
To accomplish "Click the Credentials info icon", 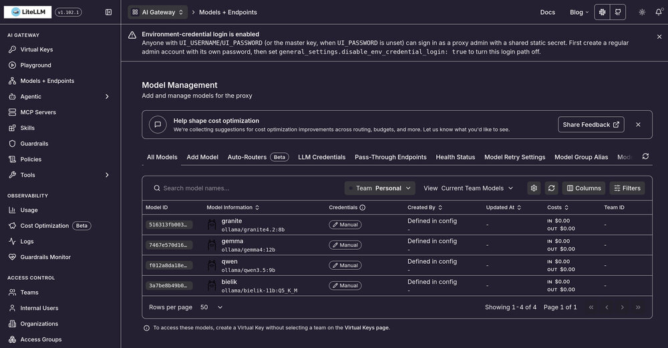I will [x=363, y=208].
